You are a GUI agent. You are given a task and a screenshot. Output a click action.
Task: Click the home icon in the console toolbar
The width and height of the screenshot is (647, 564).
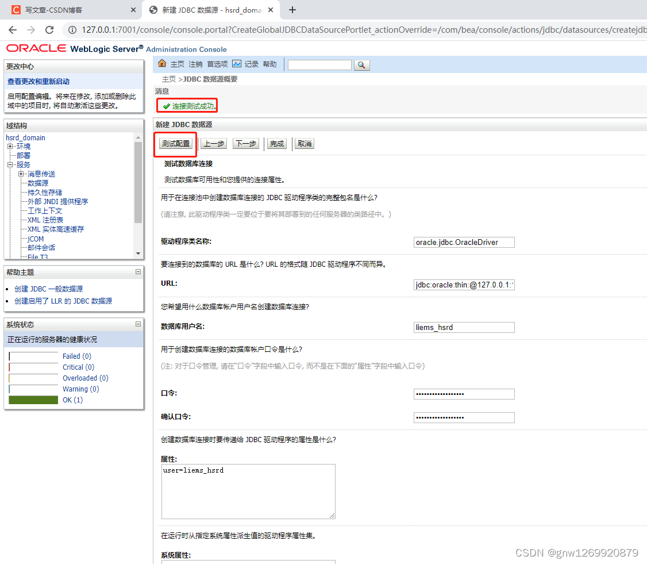tap(162, 63)
